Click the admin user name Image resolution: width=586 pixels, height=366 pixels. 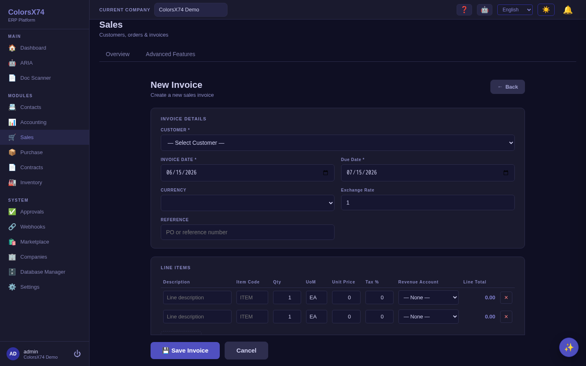pos(31,351)
